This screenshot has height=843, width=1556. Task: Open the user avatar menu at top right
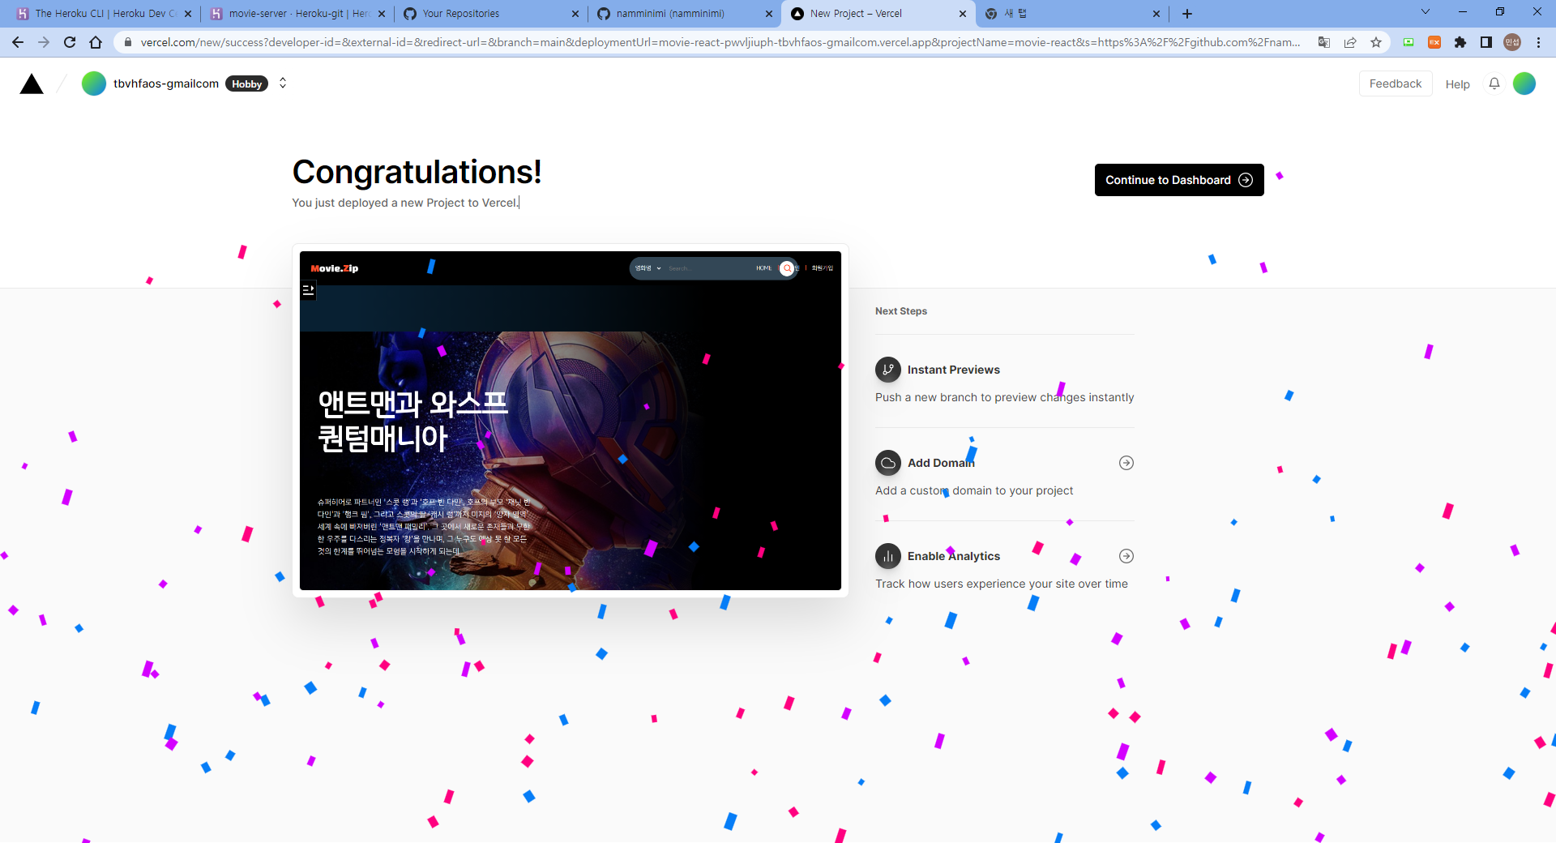click(1524, 83)
